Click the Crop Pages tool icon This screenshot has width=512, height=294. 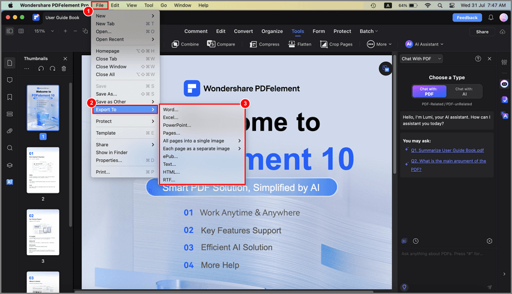pyautogui.click(x=323, y=44)
